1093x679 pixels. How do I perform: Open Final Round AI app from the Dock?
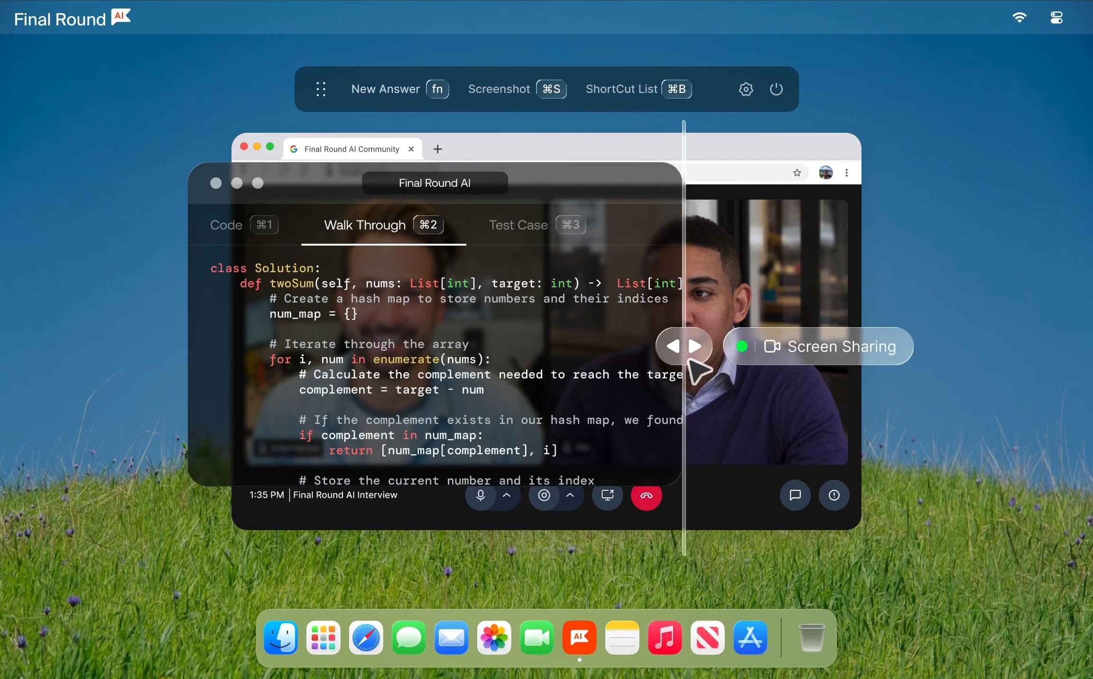(x=579, y=638)
